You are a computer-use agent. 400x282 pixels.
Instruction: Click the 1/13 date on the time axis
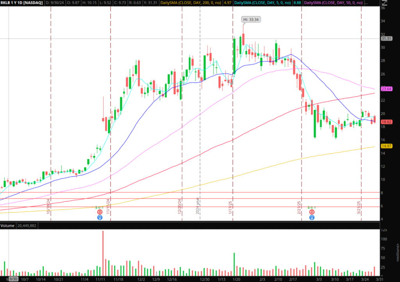(221, 279)
